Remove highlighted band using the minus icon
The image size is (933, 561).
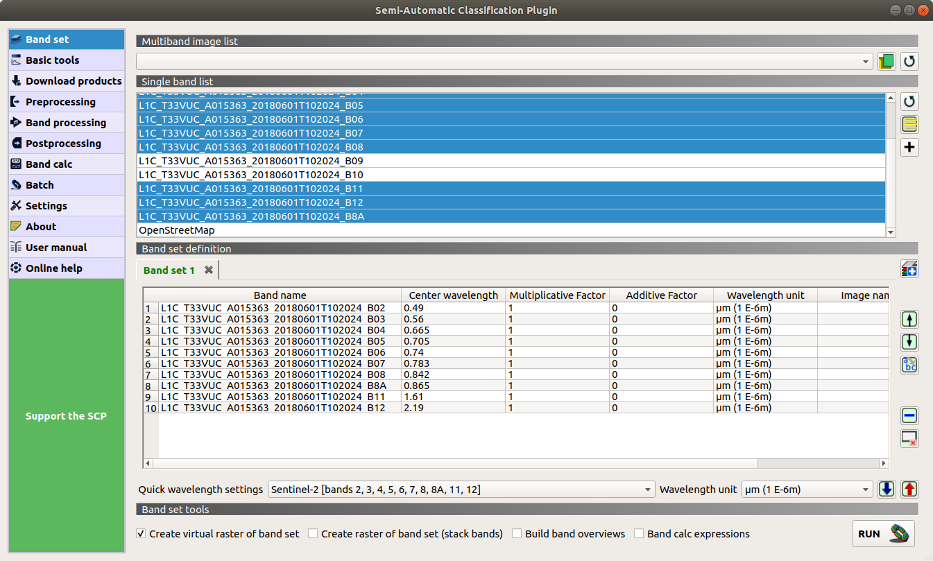coord(909,415)
